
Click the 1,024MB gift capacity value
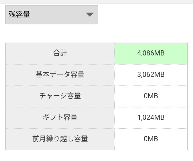tap(151, 117)
